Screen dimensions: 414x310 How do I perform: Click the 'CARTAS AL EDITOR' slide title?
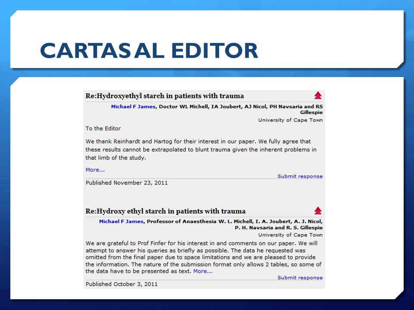click(x=149, y=50)
